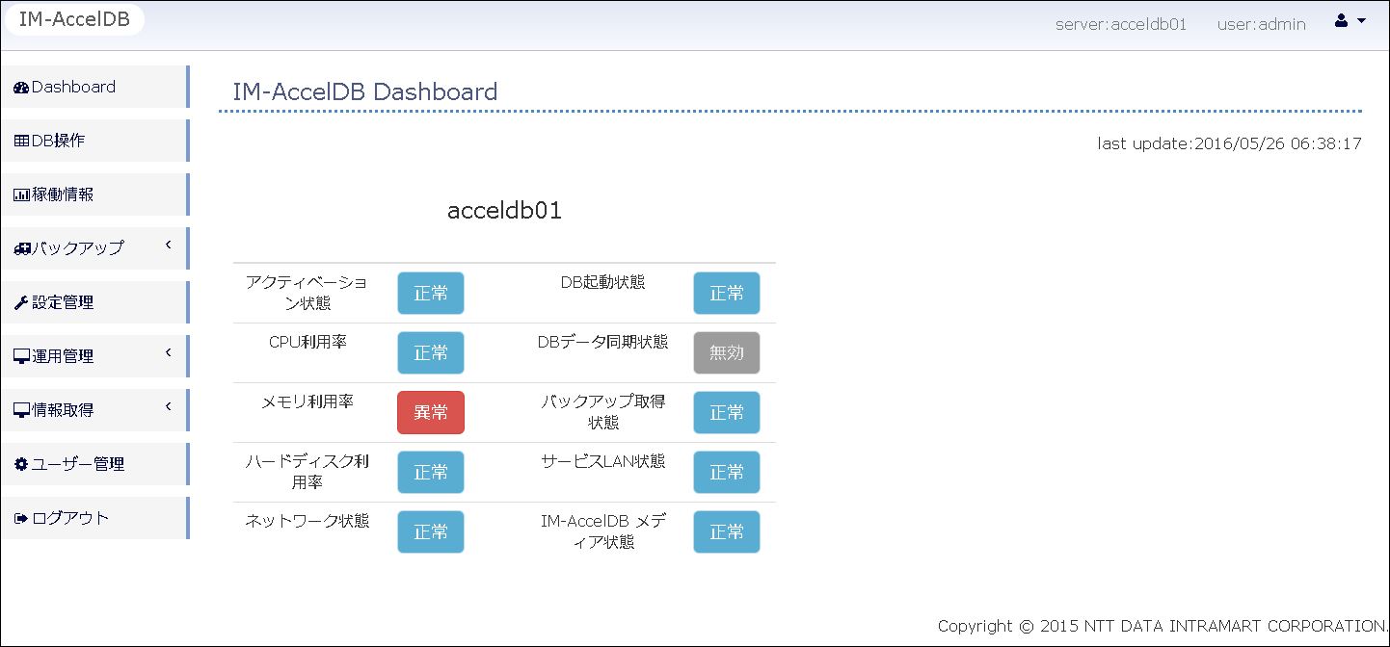Click the CPU利用率 label
This screenshot has width=1390, height=647.
click(x=307, y=342)
